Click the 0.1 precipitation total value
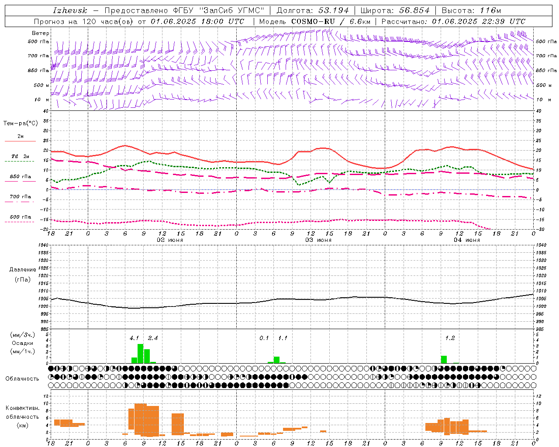The width and height of the screenshot is (559, 447). pyautogui.click(x=264, y=338)
